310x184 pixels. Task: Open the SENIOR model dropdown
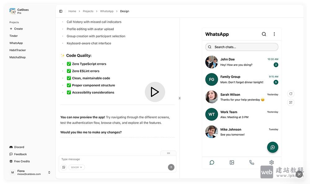click(x=77, y=167)
